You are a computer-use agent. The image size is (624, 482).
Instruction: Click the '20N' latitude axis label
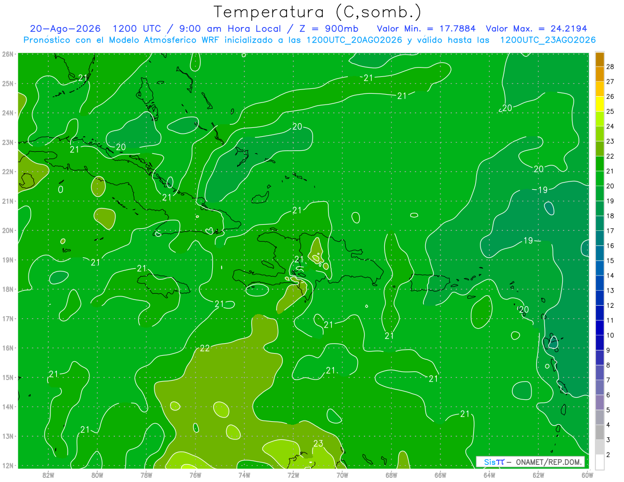click(x=8, y=230)
